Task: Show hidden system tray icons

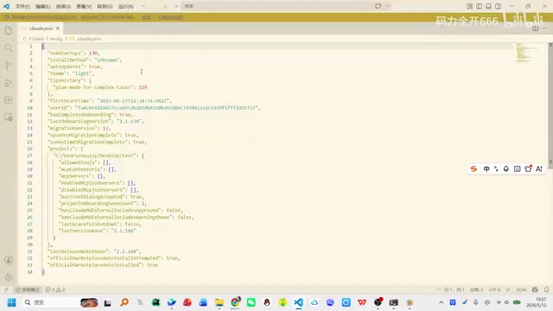Action: (441, 302)
